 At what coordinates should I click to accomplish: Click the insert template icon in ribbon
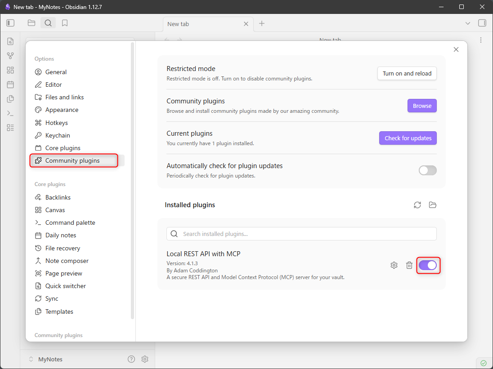10,99
